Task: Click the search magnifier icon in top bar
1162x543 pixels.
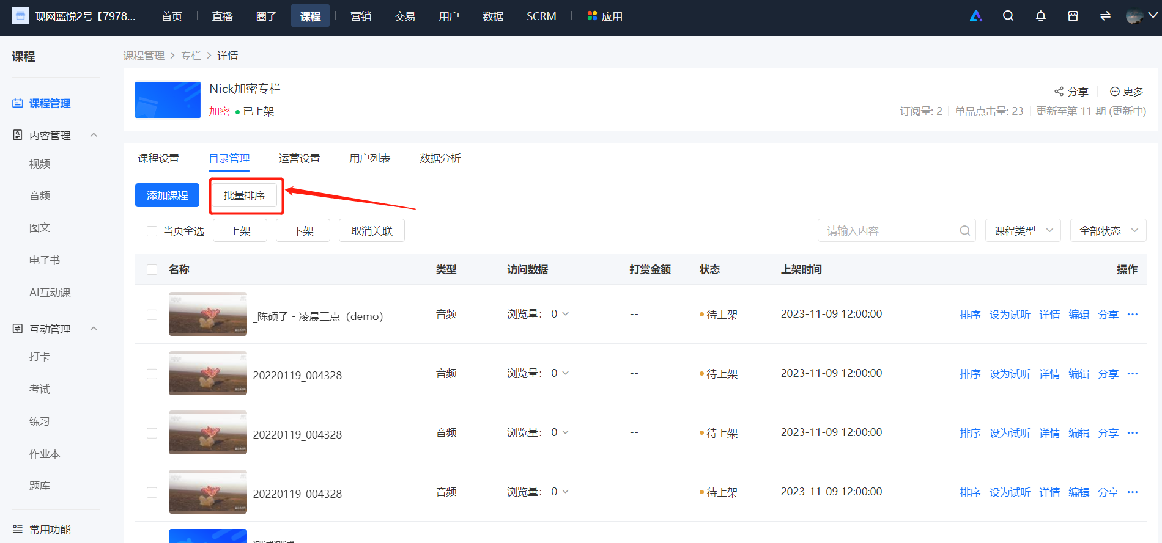Action: (x=1008, y=16)
